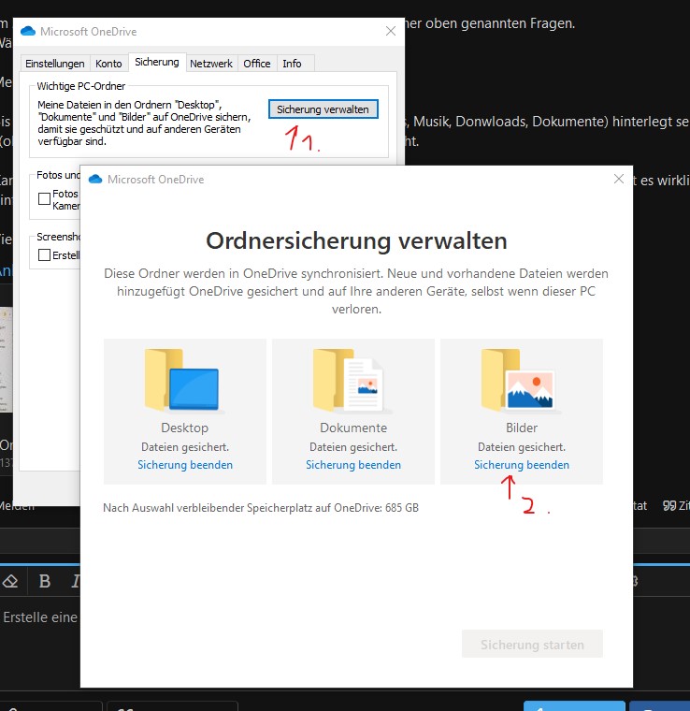Image resolution: width=690 pixels, height=711 pixels.
Task: Stop backup for the Dokumente folder
Action: [x=353, y=465]
